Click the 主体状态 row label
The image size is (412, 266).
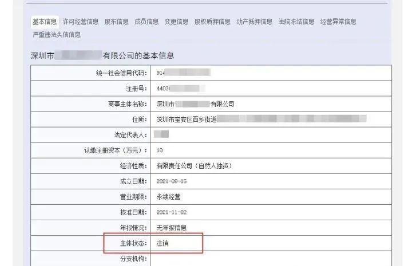pos(129,243)
